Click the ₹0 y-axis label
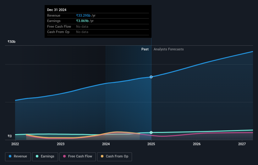258x165 pixels. pos(10,136)
